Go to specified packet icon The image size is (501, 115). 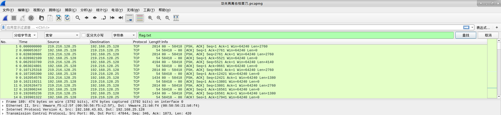(x=104, y=18)
